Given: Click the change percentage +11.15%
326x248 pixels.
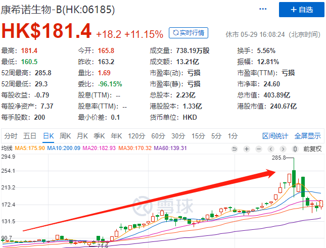Looking at the screenshot, I should [x=144, y=34].
